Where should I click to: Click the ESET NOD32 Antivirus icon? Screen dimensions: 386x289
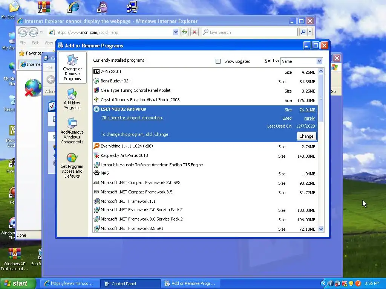point(96,109)
